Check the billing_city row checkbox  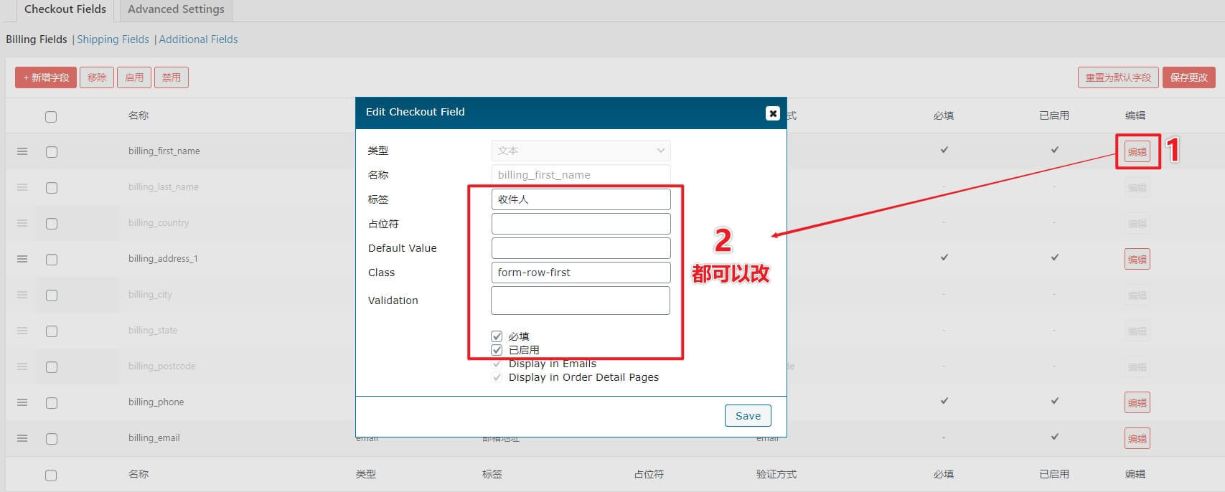coord(52,295)
